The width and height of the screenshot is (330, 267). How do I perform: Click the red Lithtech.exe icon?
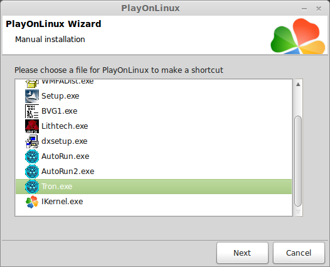(32, 126)
